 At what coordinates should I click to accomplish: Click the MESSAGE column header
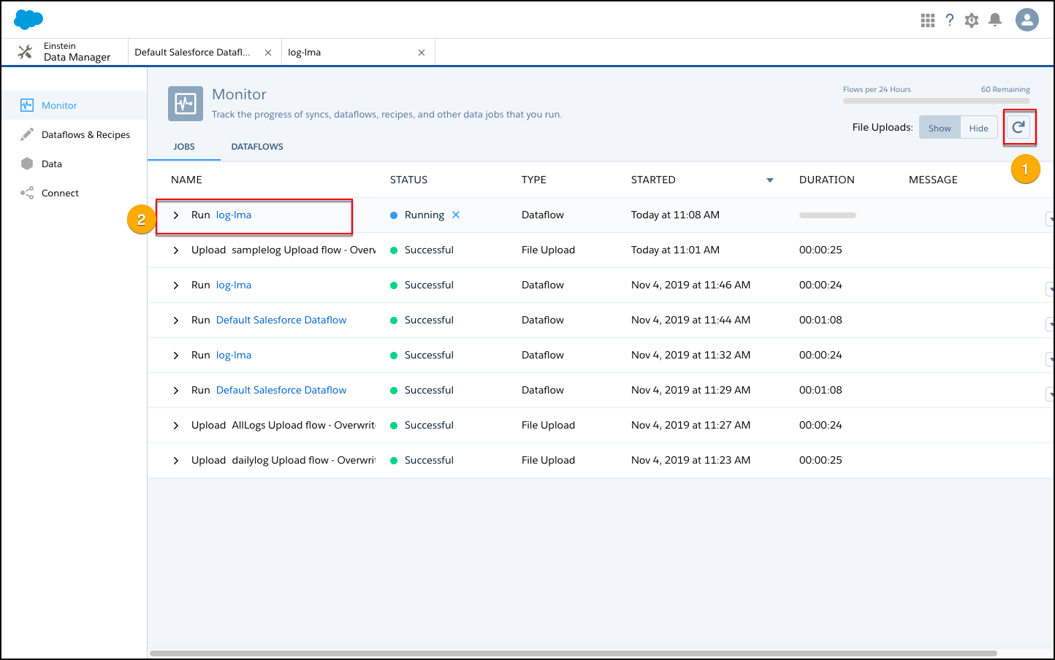pos(933,180)
